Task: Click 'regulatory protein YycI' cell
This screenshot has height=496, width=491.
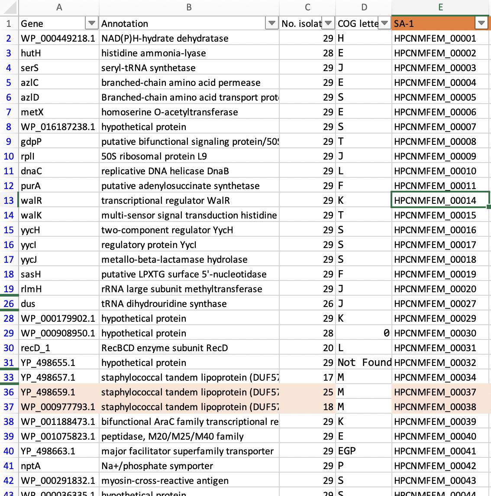Action: click(189, 245)
